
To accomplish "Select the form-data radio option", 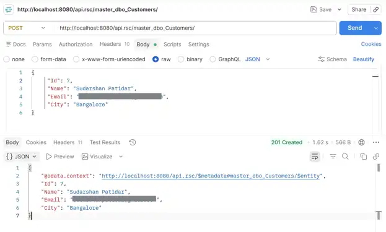I will click(x=35, y=59).
